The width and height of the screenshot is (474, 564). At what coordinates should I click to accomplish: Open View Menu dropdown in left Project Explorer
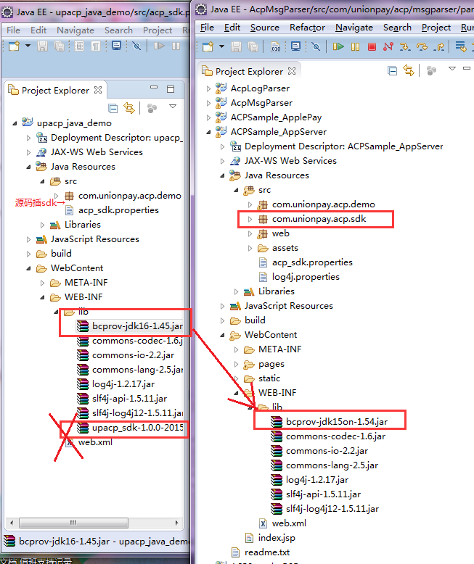(x=173, y=106)
